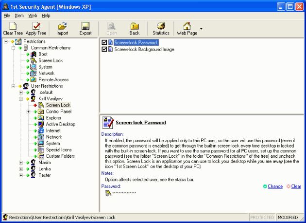Expand the Control Panel tree node
This screenshot has width=306, height=223.
coord(29,111)
